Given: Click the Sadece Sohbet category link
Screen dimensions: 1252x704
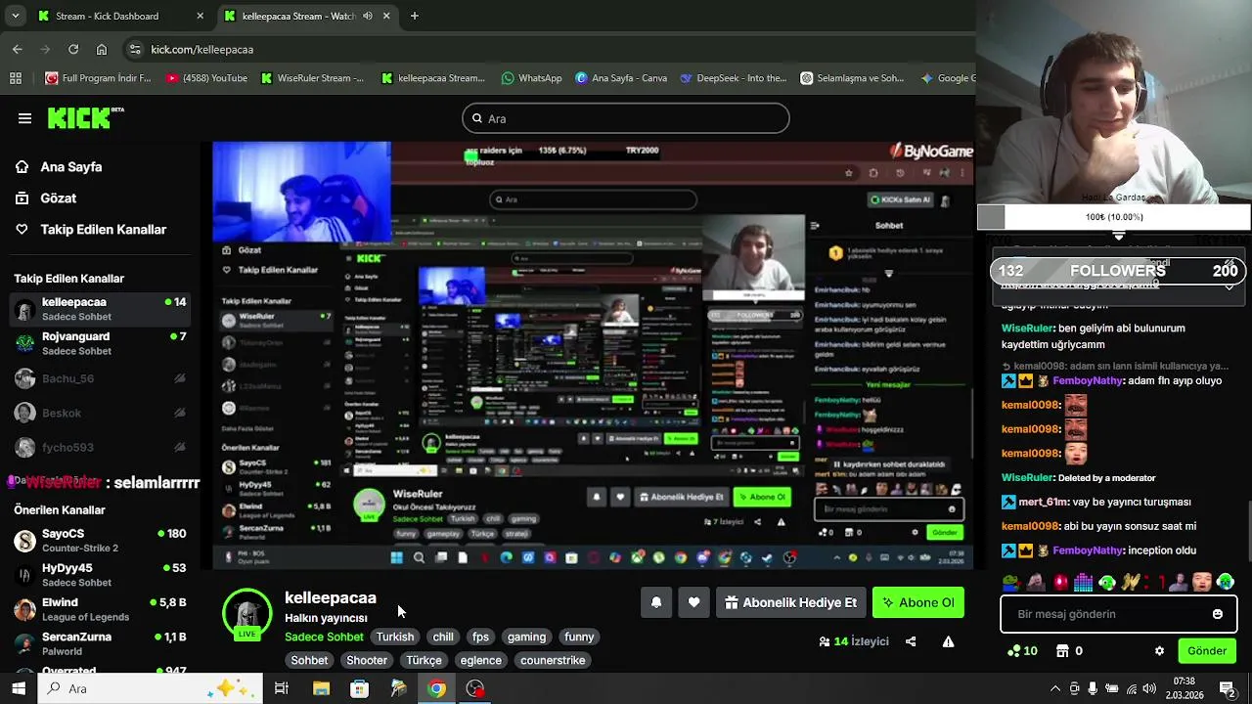Looking at the screenshot, I should [x=324, y=637].
